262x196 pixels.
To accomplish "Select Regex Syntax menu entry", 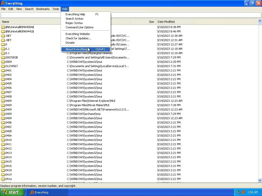I will (x=85, y=23).
